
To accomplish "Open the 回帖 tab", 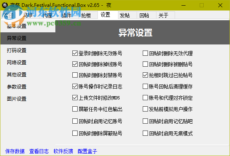I will (146, 15).
